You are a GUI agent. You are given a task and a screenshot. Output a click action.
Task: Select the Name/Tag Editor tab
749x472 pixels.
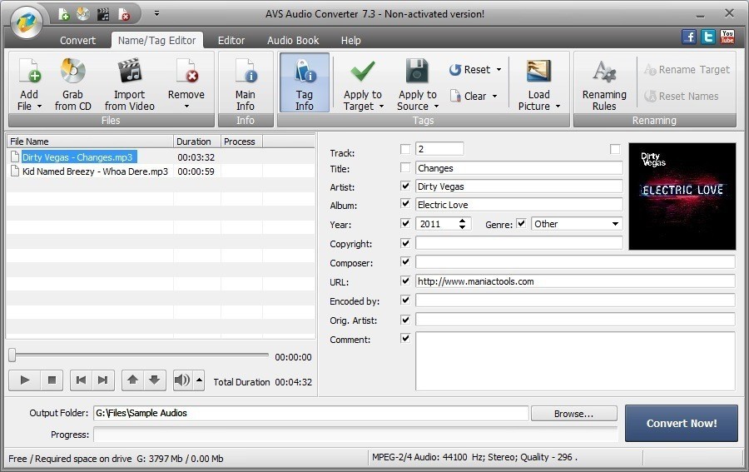(x=156, y=41)
